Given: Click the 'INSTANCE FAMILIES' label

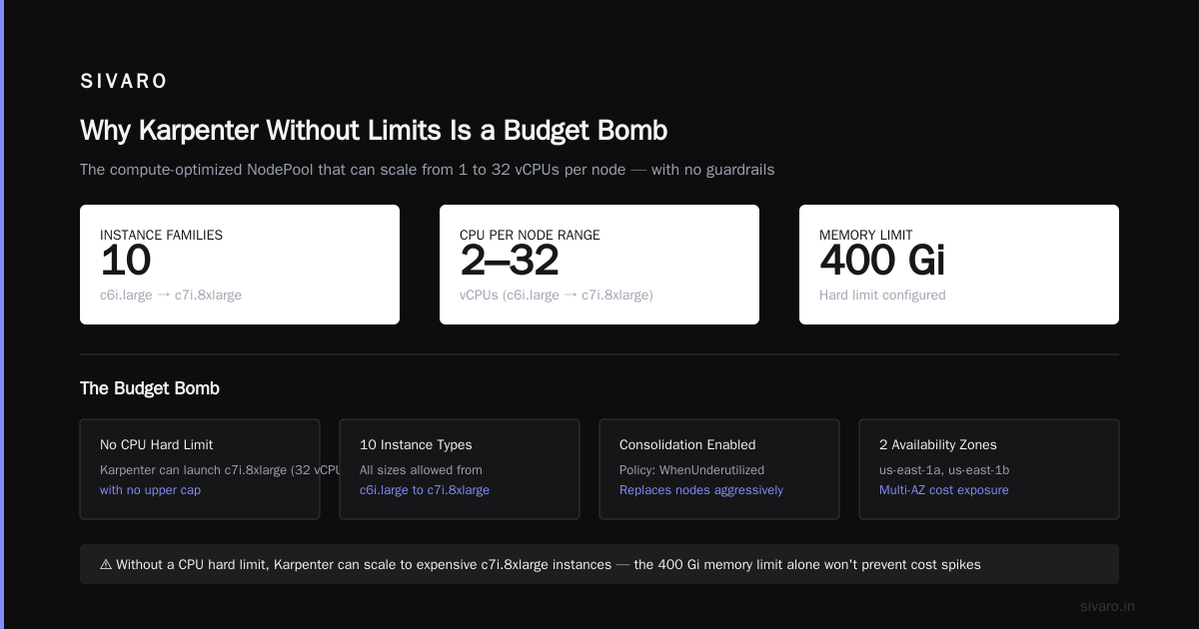Looking at the screenshot, I should pos(161,236).
